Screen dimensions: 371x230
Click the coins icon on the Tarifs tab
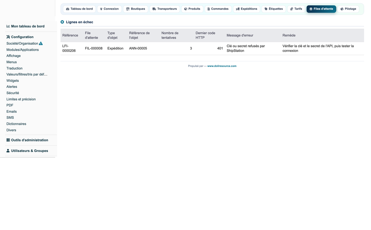tap(292, 9)
